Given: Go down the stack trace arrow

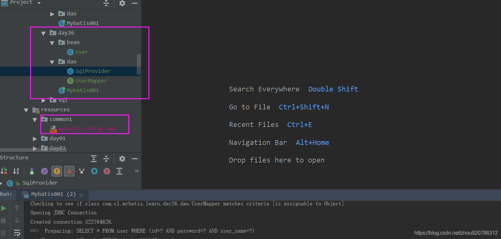Looking at the screenshot, I should tap(17, 220).
